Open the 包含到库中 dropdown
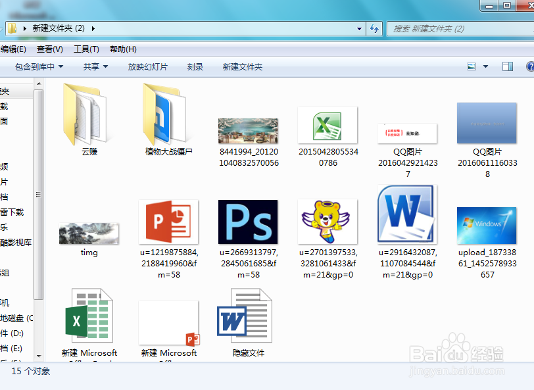This screenshot has width=534, height=390. (x=39, y=67)
